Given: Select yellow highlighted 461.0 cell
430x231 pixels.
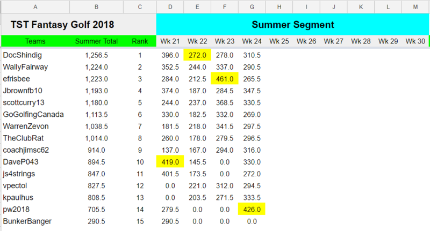Looking at the screenshot, I should coord(225,79).
